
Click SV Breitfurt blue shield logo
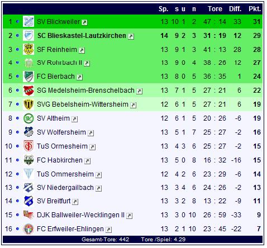click(28, 201)
